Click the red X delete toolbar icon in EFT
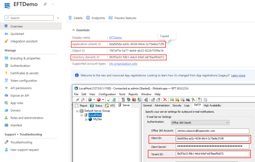The width and height of the screenshot is (255, 162). pos(165,99)
